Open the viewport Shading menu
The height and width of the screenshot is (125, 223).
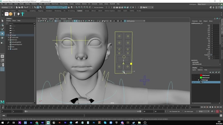pos(45,19)
